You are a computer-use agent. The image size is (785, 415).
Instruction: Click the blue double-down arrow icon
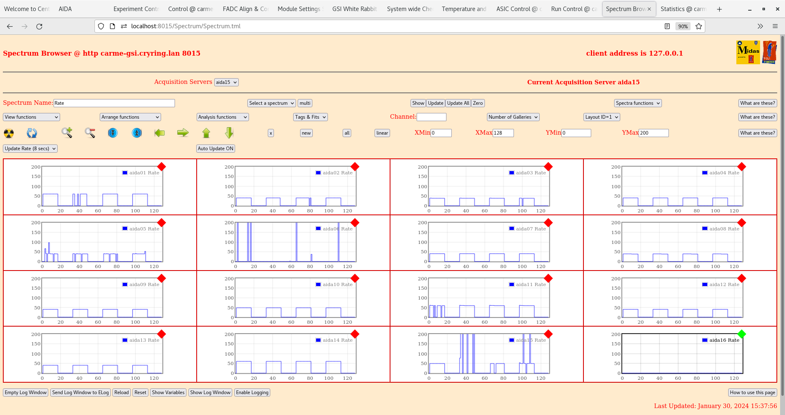113,133
